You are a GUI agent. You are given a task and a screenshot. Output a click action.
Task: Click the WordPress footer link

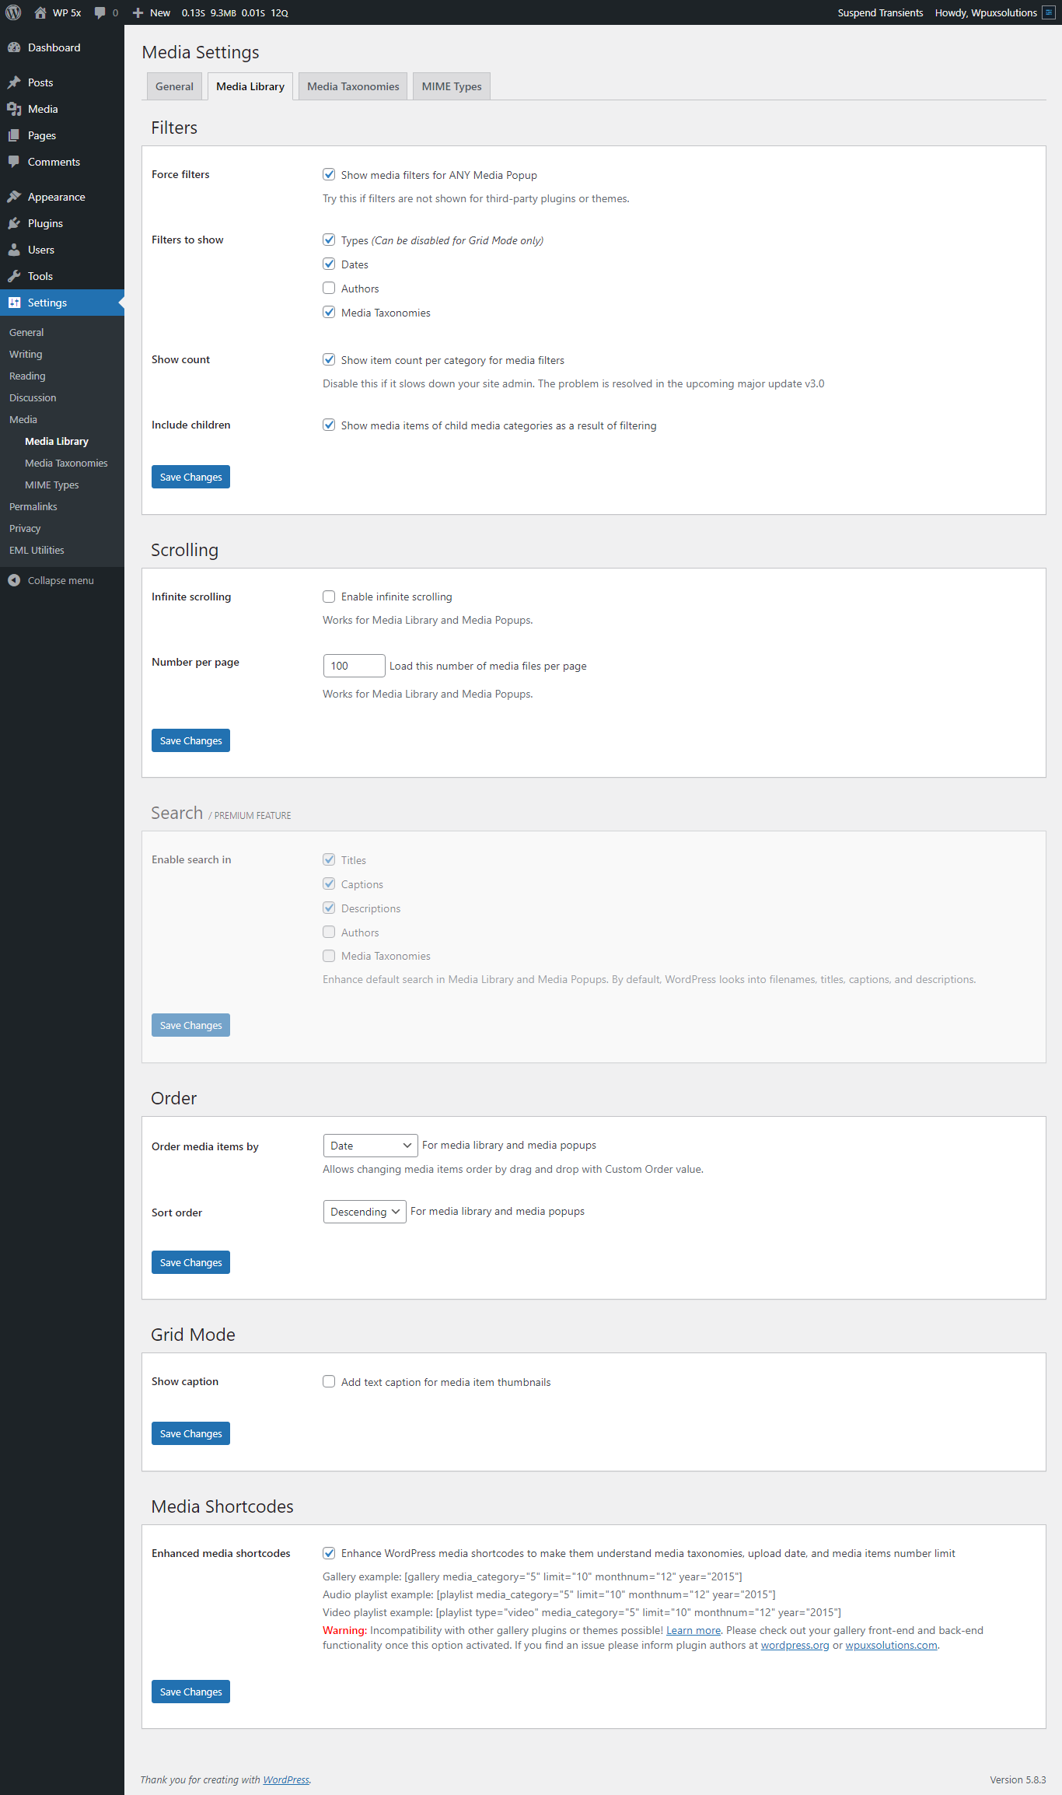286,1779
